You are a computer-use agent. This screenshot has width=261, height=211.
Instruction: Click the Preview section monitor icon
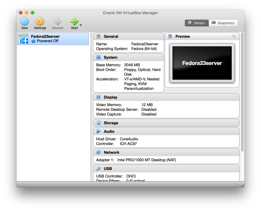pos(170,36)
